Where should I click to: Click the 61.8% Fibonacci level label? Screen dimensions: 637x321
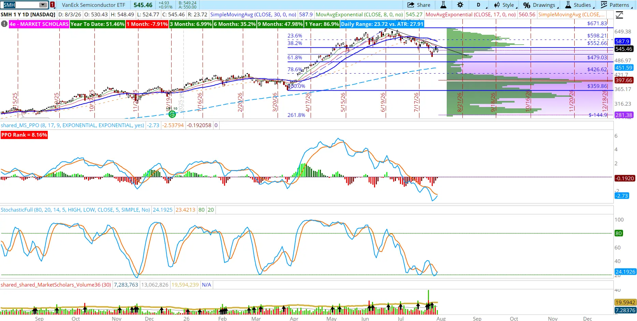pos(295,57)
